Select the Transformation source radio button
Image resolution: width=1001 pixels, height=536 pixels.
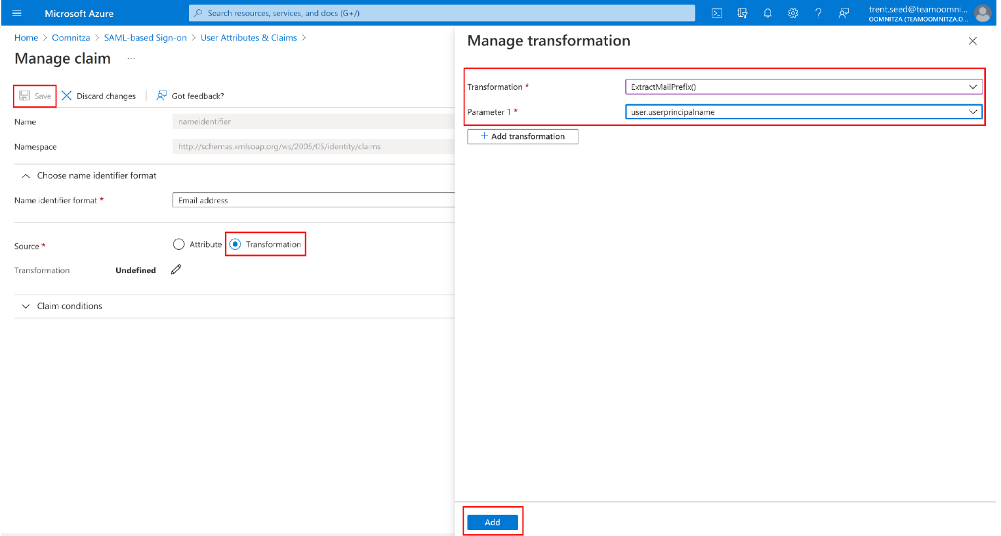click(235, 245)
